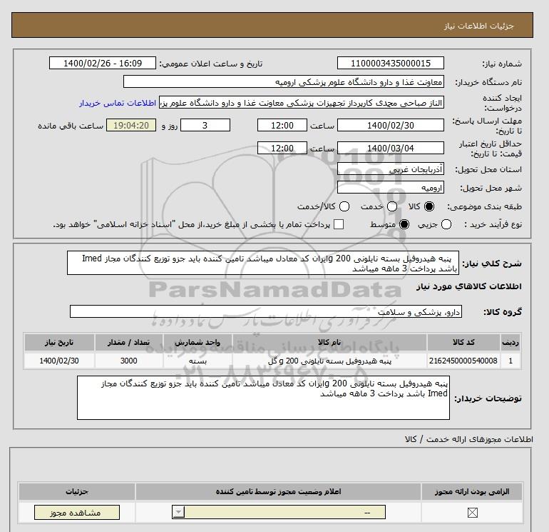Click the نام کالا column header
The height and width of the screenshot is (532, 549).
click(x=329, y=342)
